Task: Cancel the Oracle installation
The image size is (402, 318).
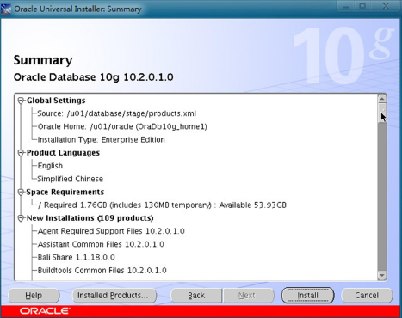Action: pos(367,295)
